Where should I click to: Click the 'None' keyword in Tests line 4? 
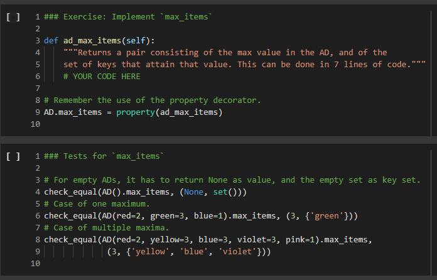point(193,192)
